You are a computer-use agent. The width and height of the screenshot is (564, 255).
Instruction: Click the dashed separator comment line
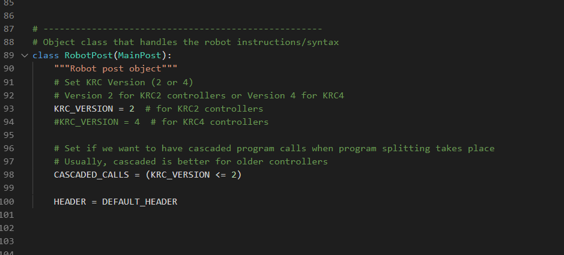pos(177,29)
